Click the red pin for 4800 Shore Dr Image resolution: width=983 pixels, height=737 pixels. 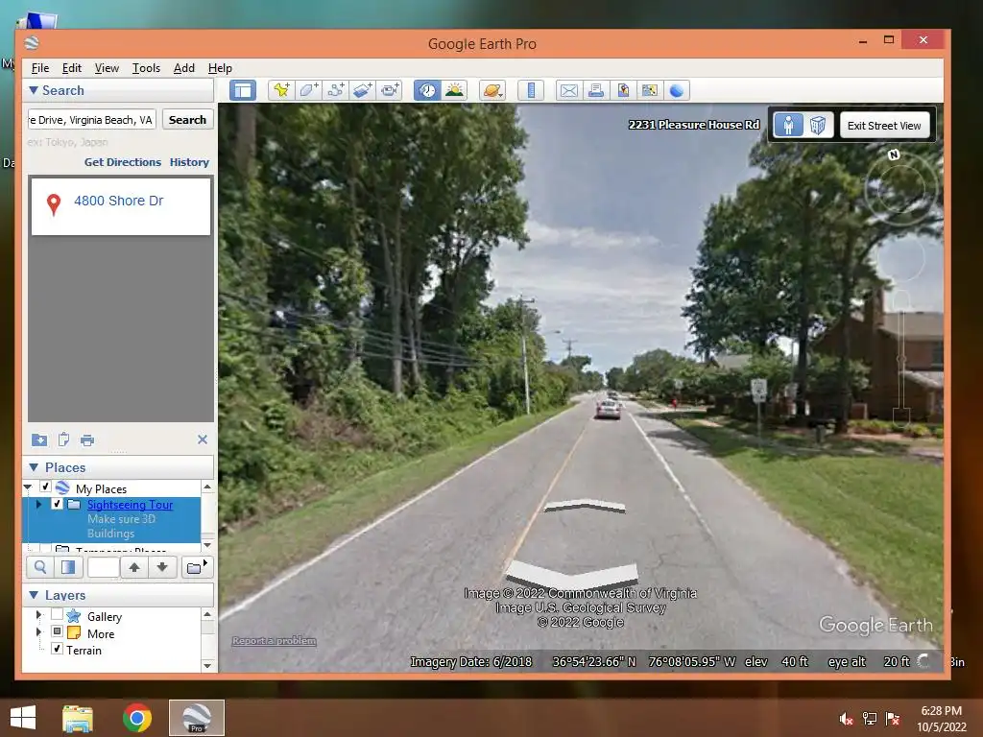[x=54, y=203]
